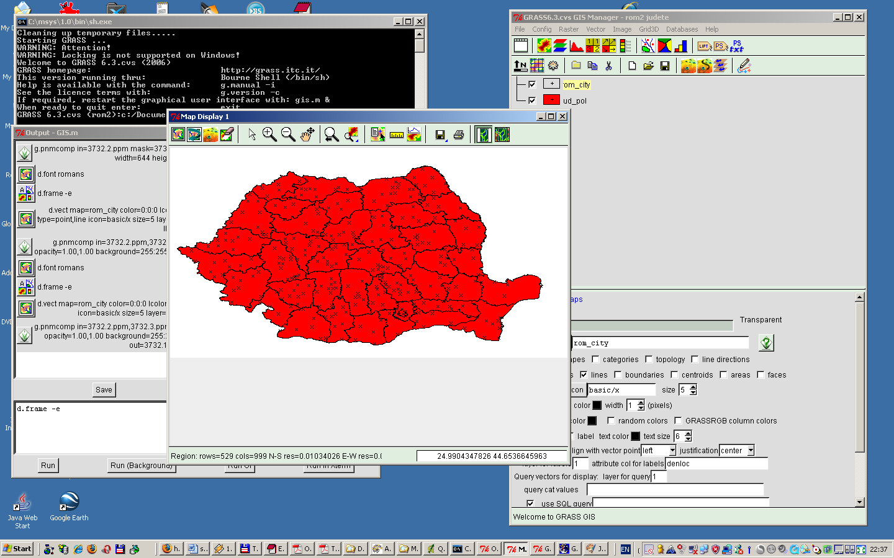
Task: Uncheck the ud_pol layer visibility
Action: click(531, 100)
